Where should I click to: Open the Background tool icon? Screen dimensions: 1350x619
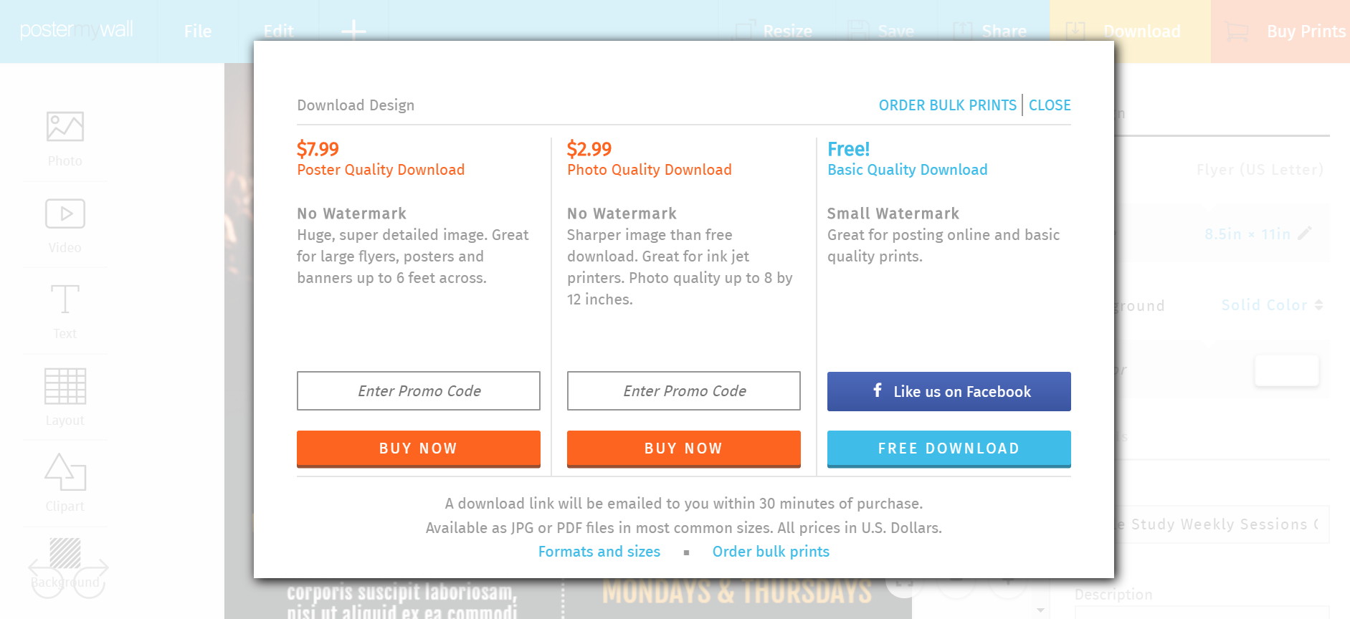click(x=65, y=553)
